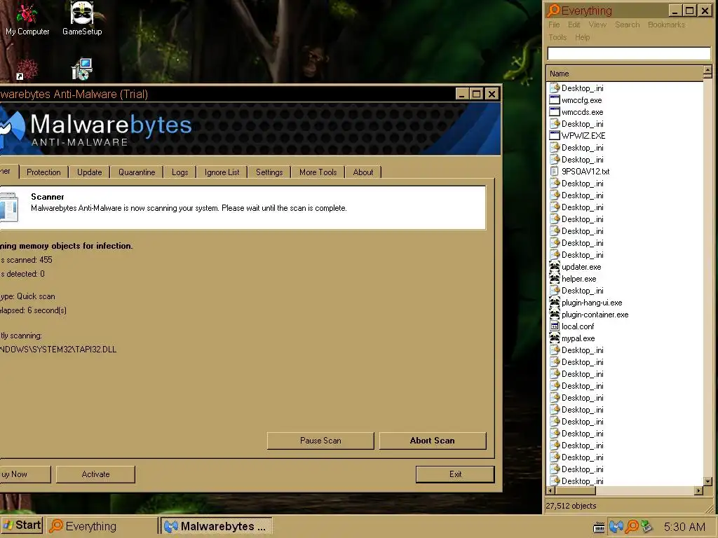Click the horizontal scroll-right arrow in Everything
The width and height of the screenshot is (718, 538).
698,490
